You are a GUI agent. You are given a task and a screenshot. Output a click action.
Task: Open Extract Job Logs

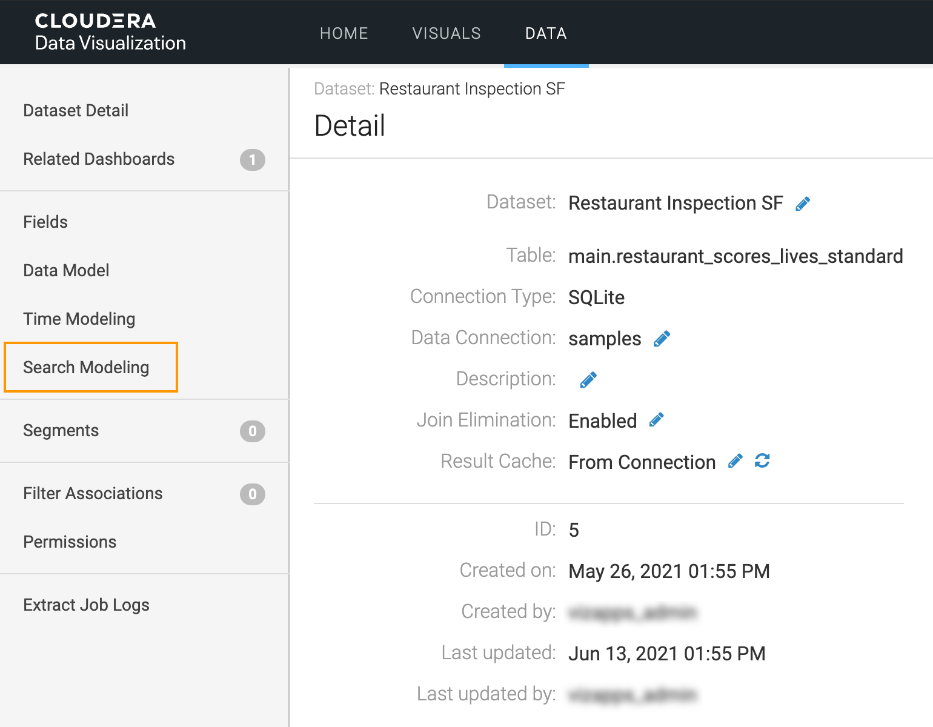[86, 605]
